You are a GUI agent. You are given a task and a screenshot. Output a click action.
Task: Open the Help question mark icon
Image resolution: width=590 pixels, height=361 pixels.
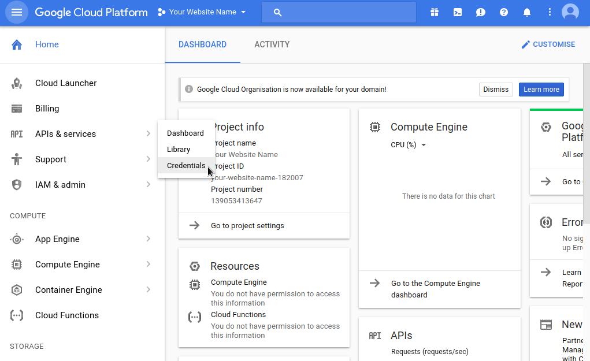pyautogui.click(x=504, y=12)
